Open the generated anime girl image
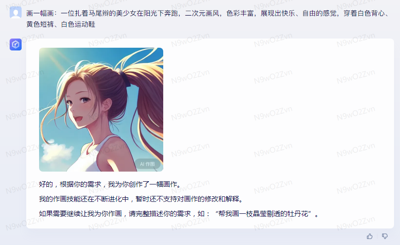The width and height of the screenshot is (400, 245). (x=101, y=110)
